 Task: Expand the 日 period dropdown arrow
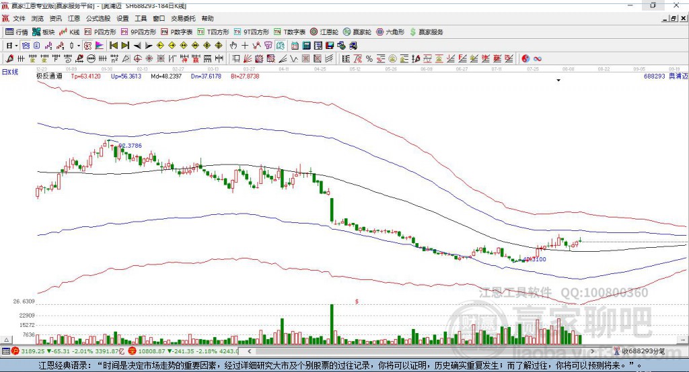pyautogui.click(x=16, y=46)
